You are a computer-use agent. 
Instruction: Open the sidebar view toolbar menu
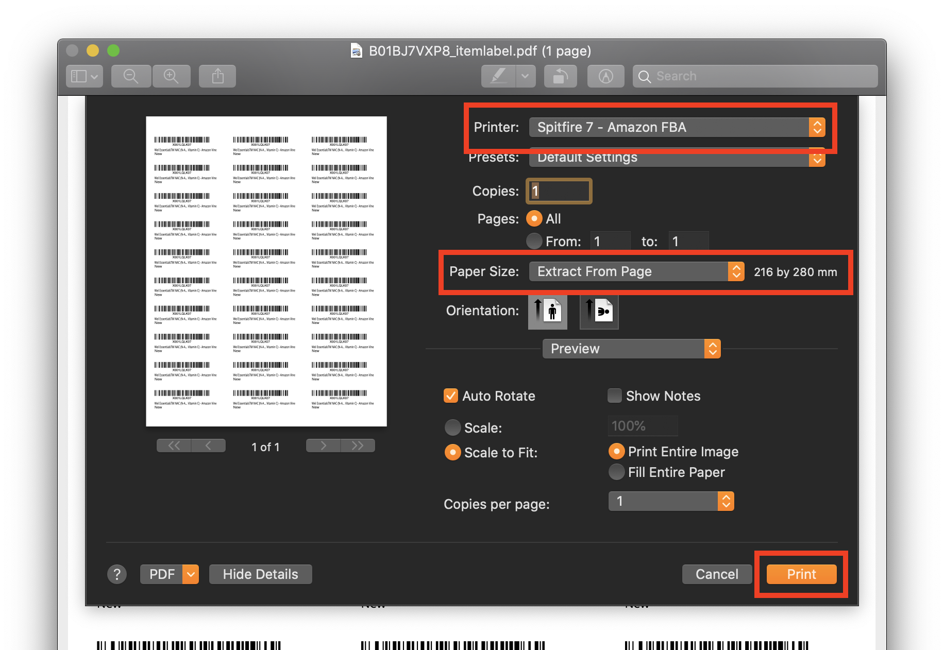(x=85, y=76)
